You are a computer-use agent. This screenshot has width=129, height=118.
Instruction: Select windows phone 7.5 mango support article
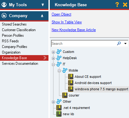(x=101, y=89)
